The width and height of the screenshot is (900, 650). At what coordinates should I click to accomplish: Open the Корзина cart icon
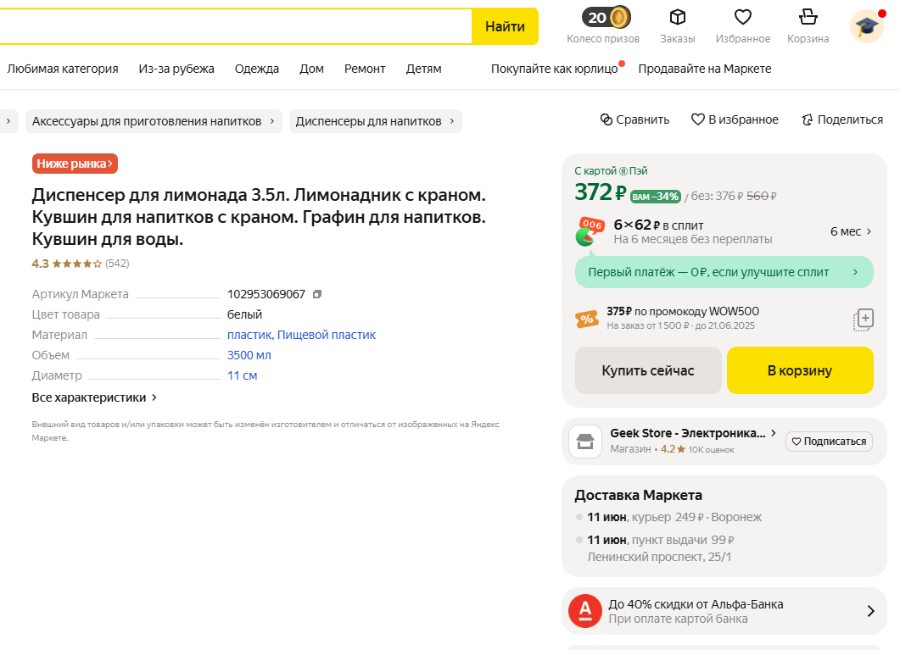point(808,17)
